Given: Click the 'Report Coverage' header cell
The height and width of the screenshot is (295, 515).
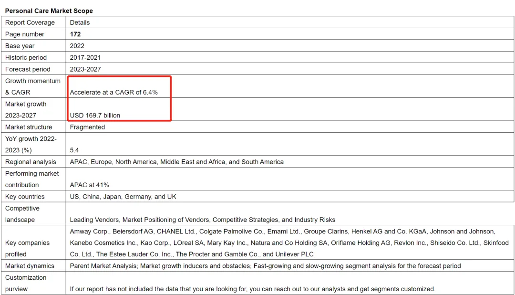Looking at the screenshot, I should tap(30, 22).
